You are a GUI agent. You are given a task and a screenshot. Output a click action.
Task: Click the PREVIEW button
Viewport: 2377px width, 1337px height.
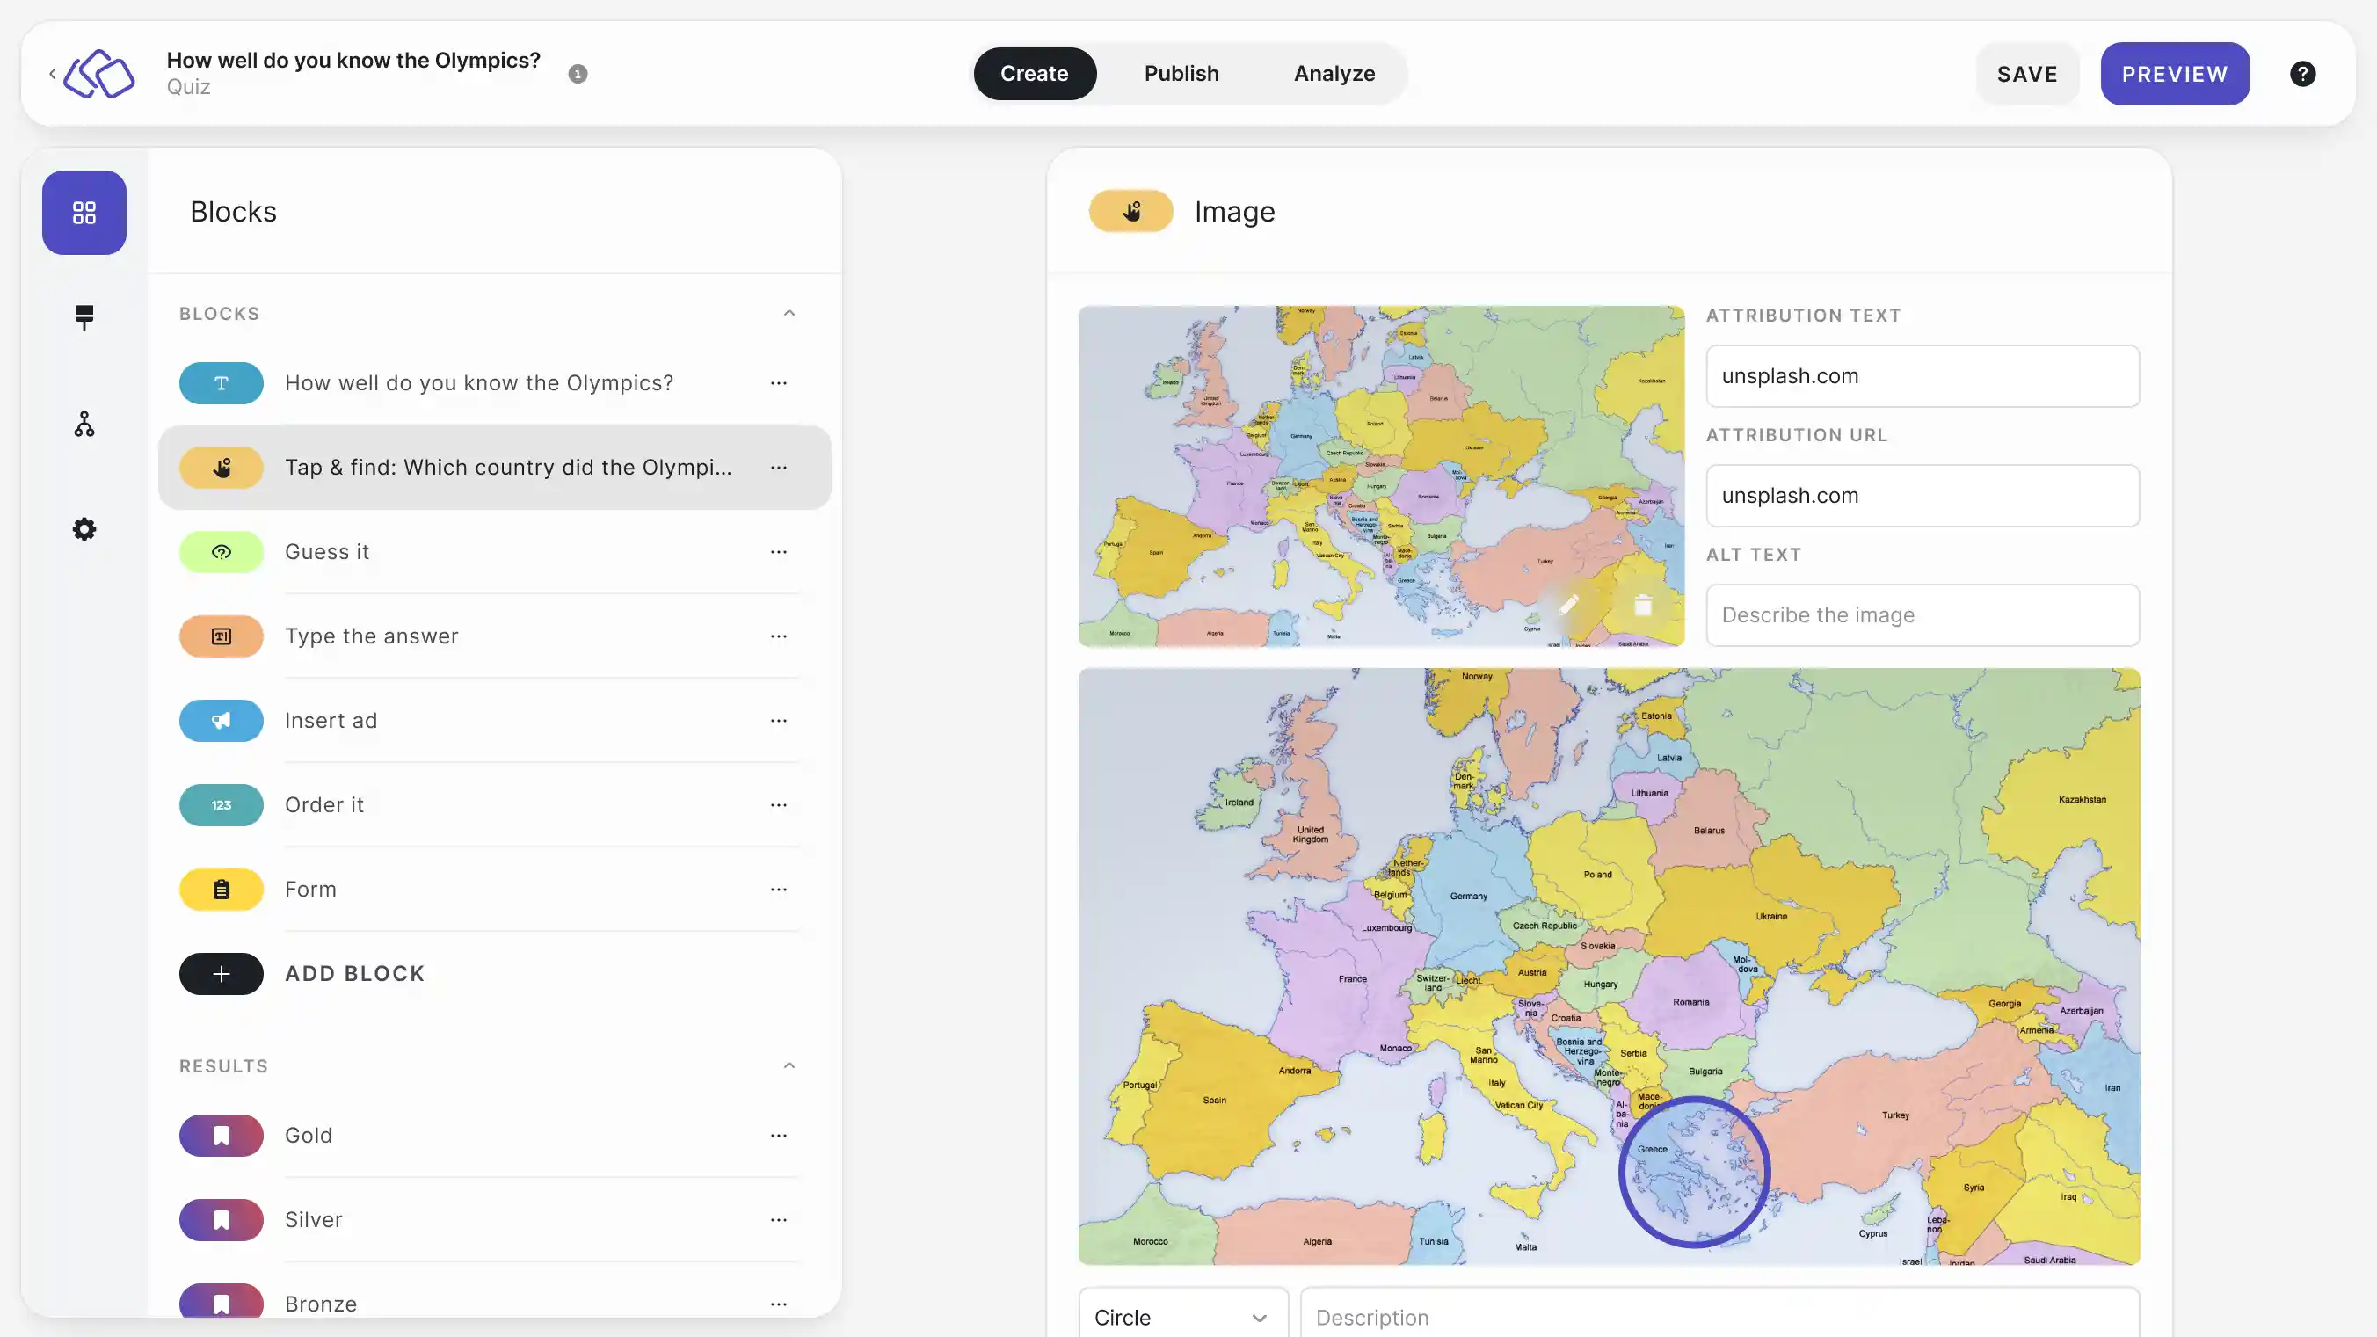(x=2175, y=73)
